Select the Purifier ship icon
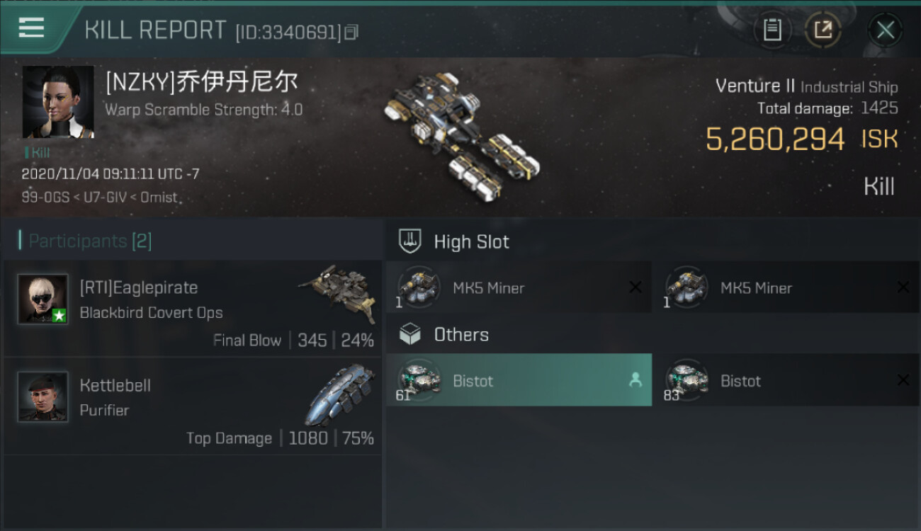 point(340,394)
